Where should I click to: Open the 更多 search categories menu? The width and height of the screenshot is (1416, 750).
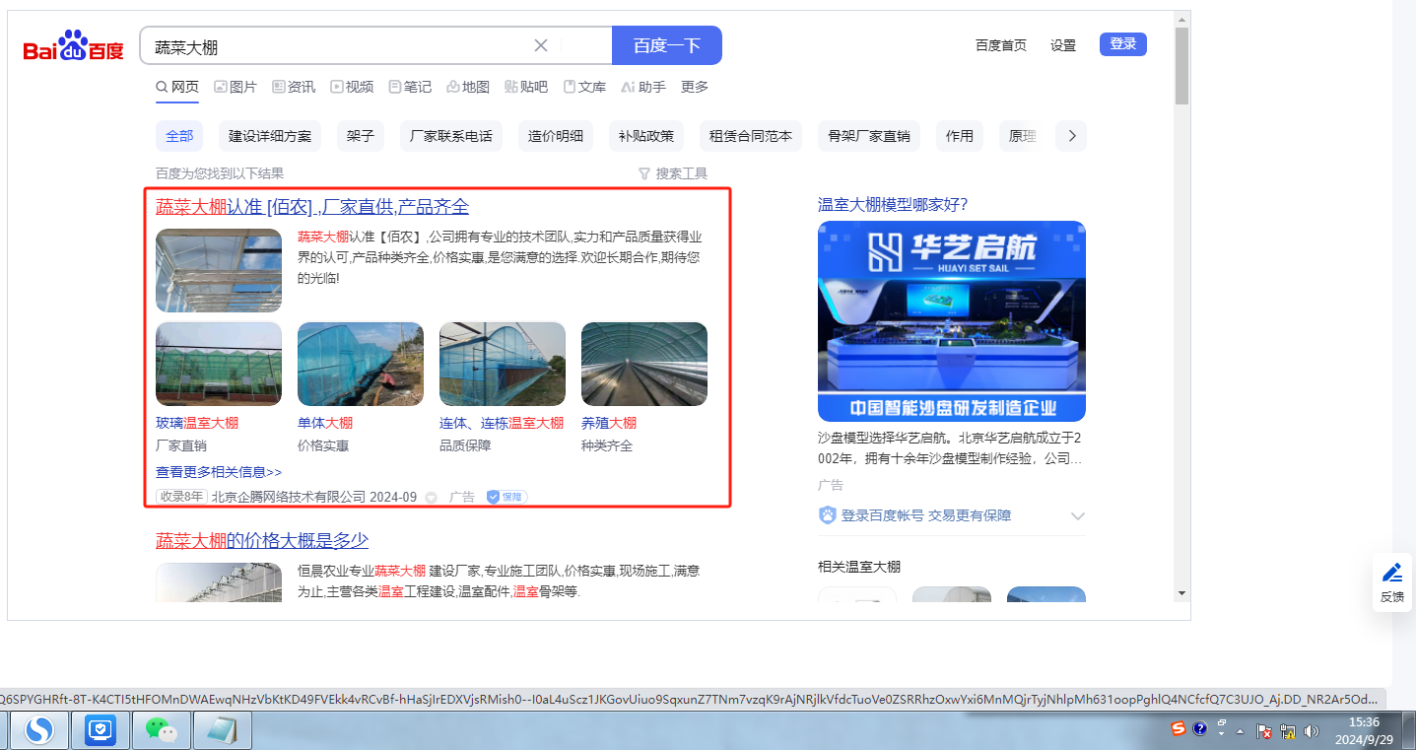click(x=695, y=87)
